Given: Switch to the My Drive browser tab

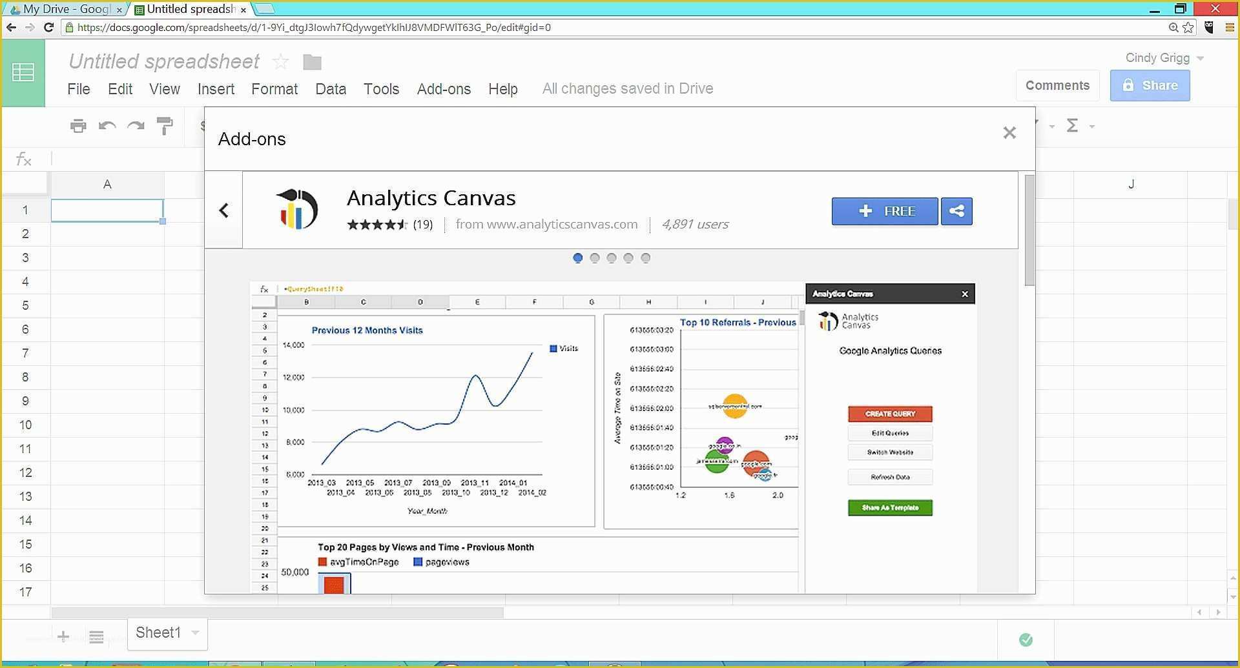Looking at the screenshot, I should tap(65, 9).
